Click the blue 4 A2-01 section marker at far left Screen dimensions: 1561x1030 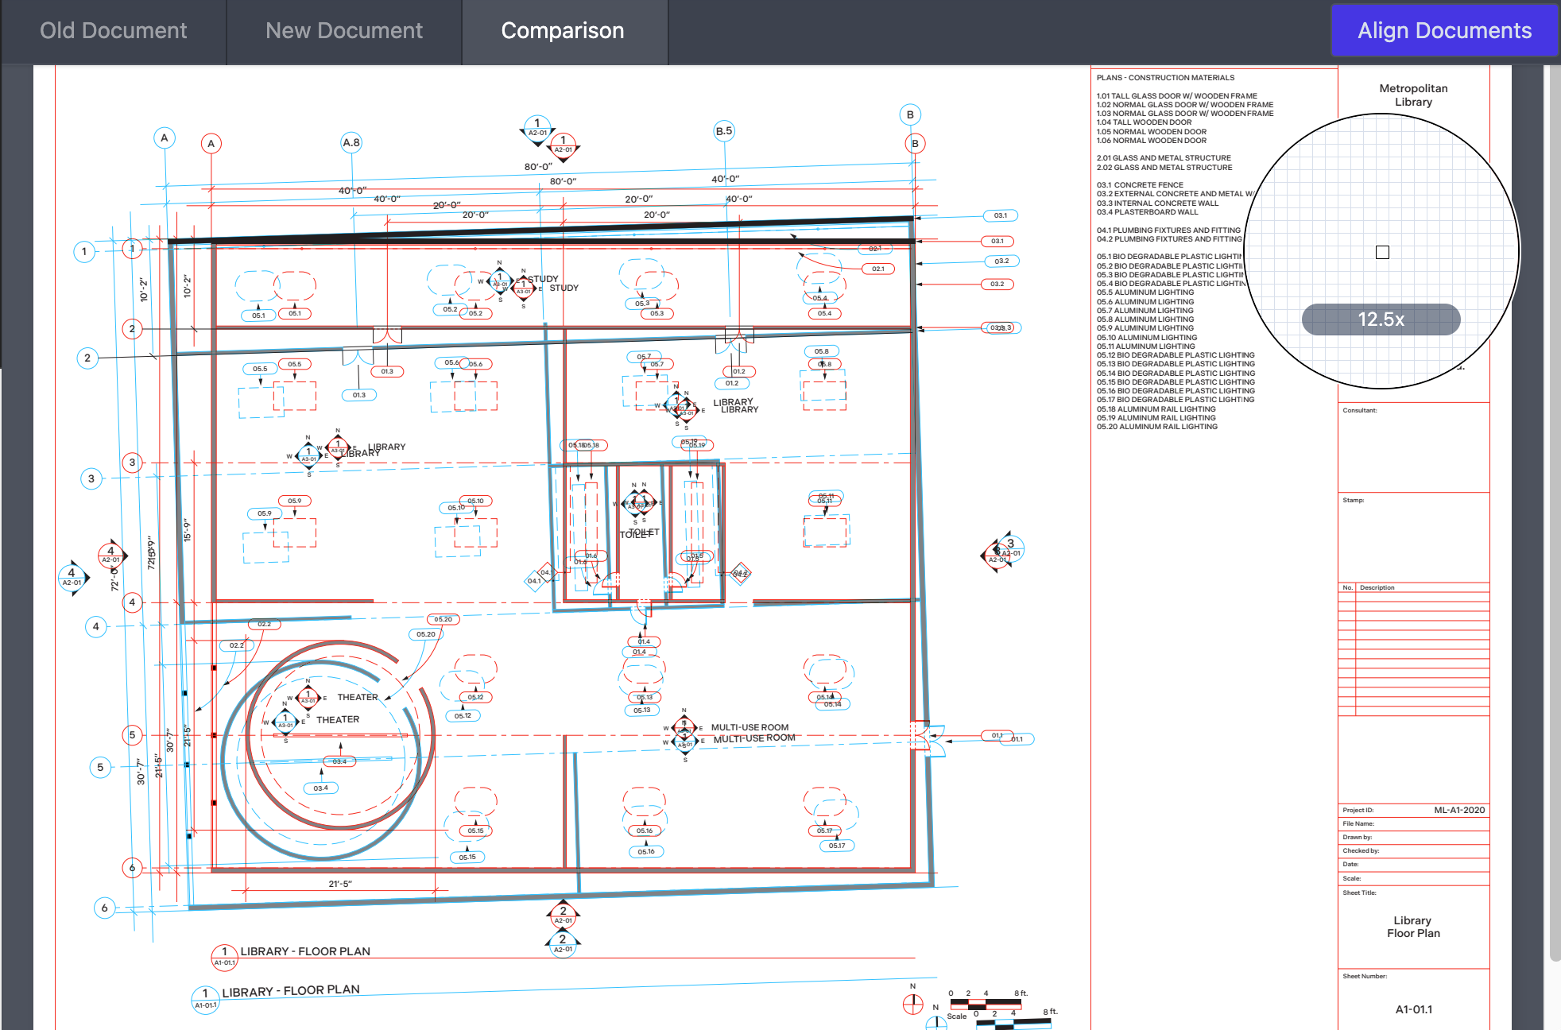click(72, 577)
